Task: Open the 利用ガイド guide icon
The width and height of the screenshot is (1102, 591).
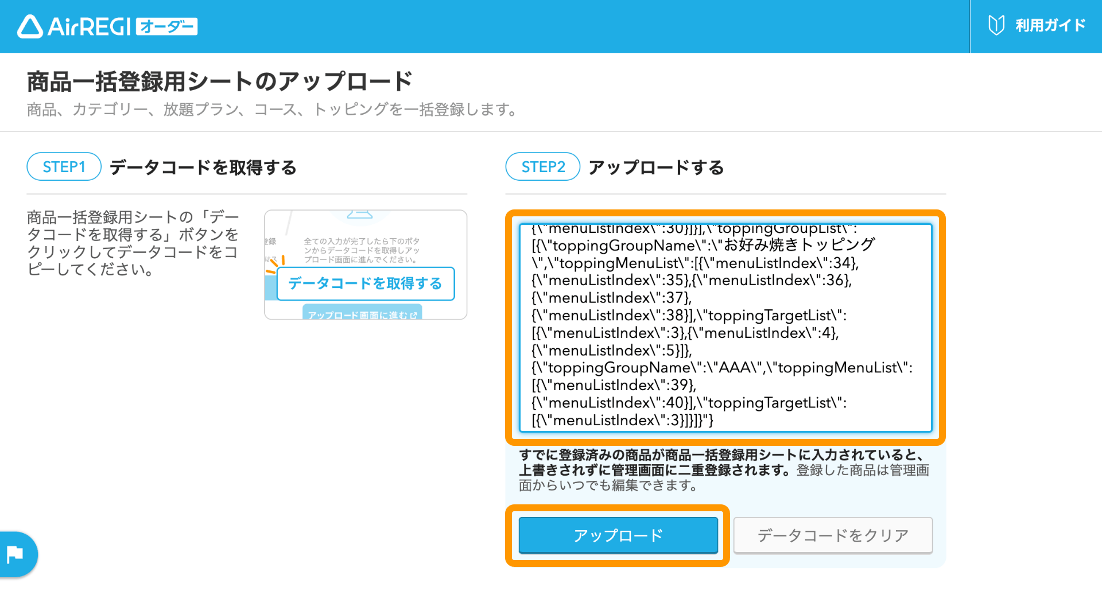Action: pos(996,25)
